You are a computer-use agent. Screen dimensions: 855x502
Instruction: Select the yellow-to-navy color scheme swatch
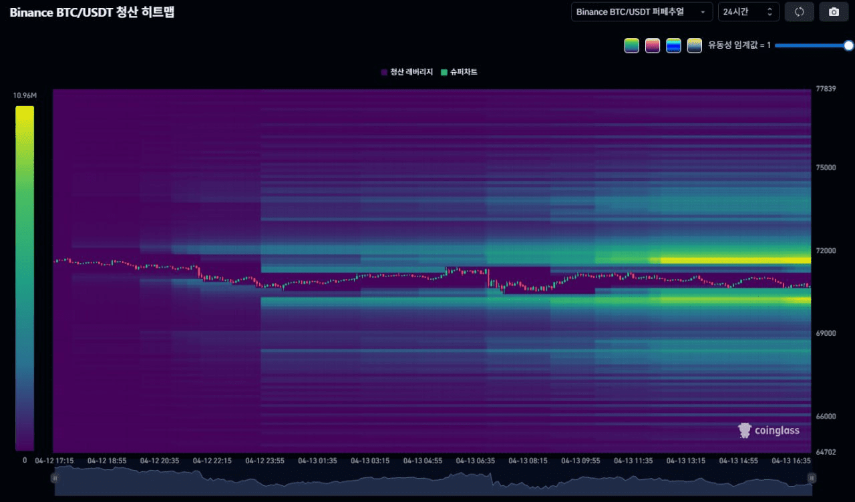pyautogui.click(x=695, y=45)
